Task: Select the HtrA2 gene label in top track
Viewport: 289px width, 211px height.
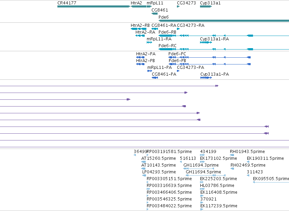Action: (x=136, y=3)
